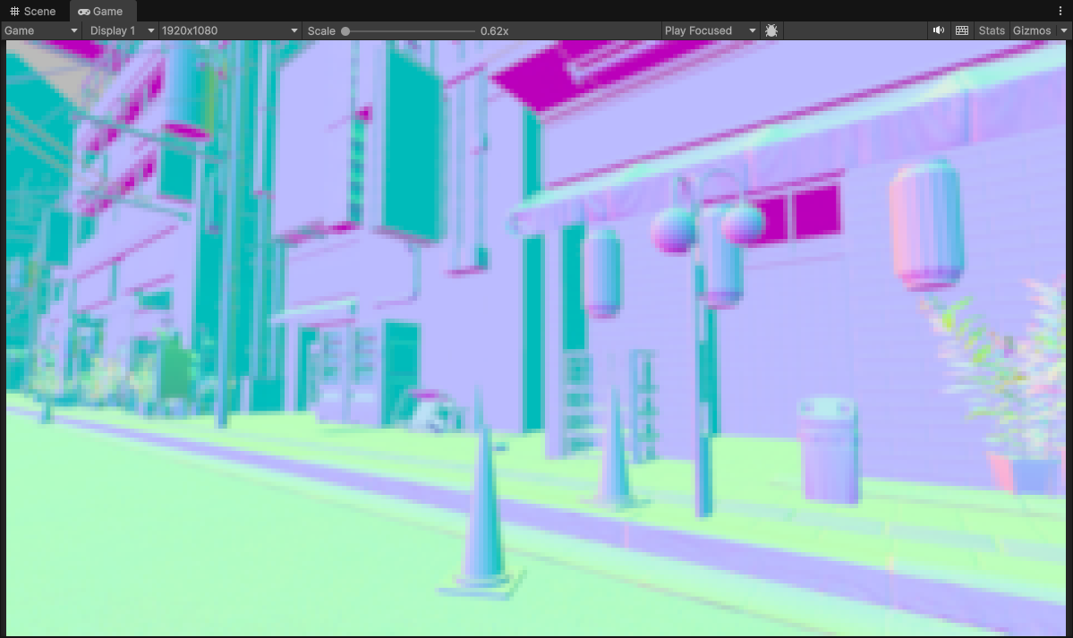The width and height of the screenshot is (1073, 638).
Task: Open the 1920x1080 resolution dropdown
Action: coord(229,30)
